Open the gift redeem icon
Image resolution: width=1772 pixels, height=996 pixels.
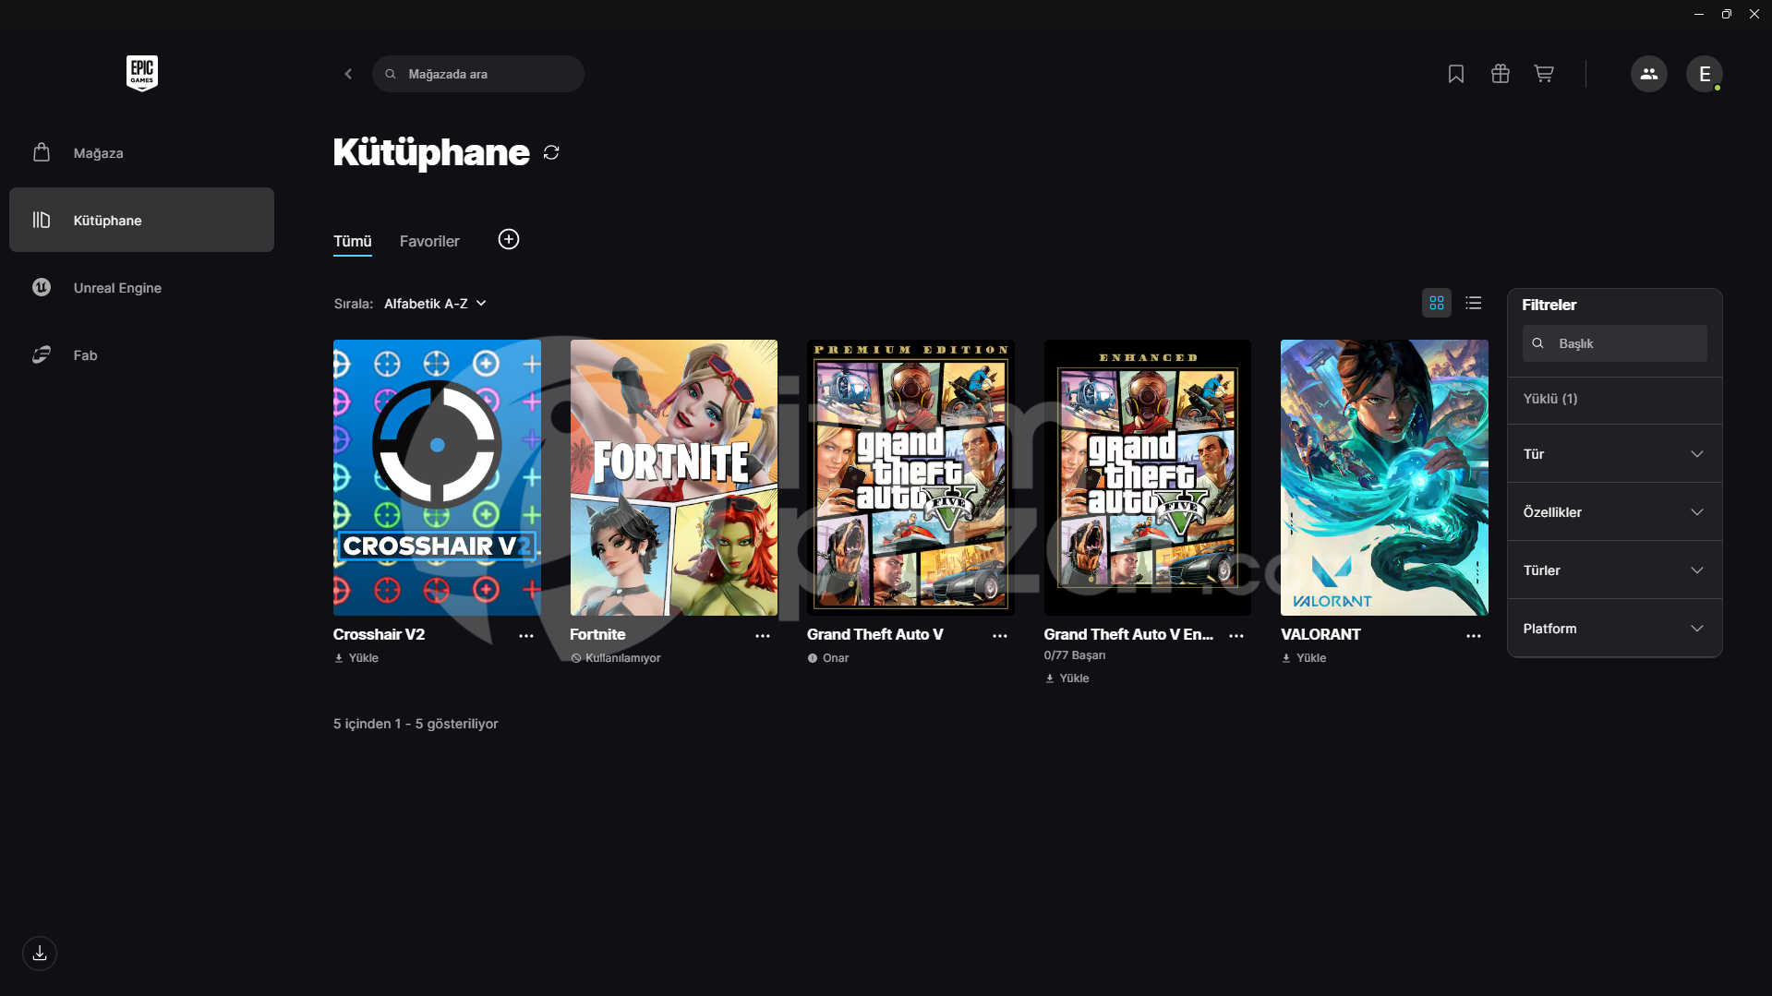[1501, 74]
